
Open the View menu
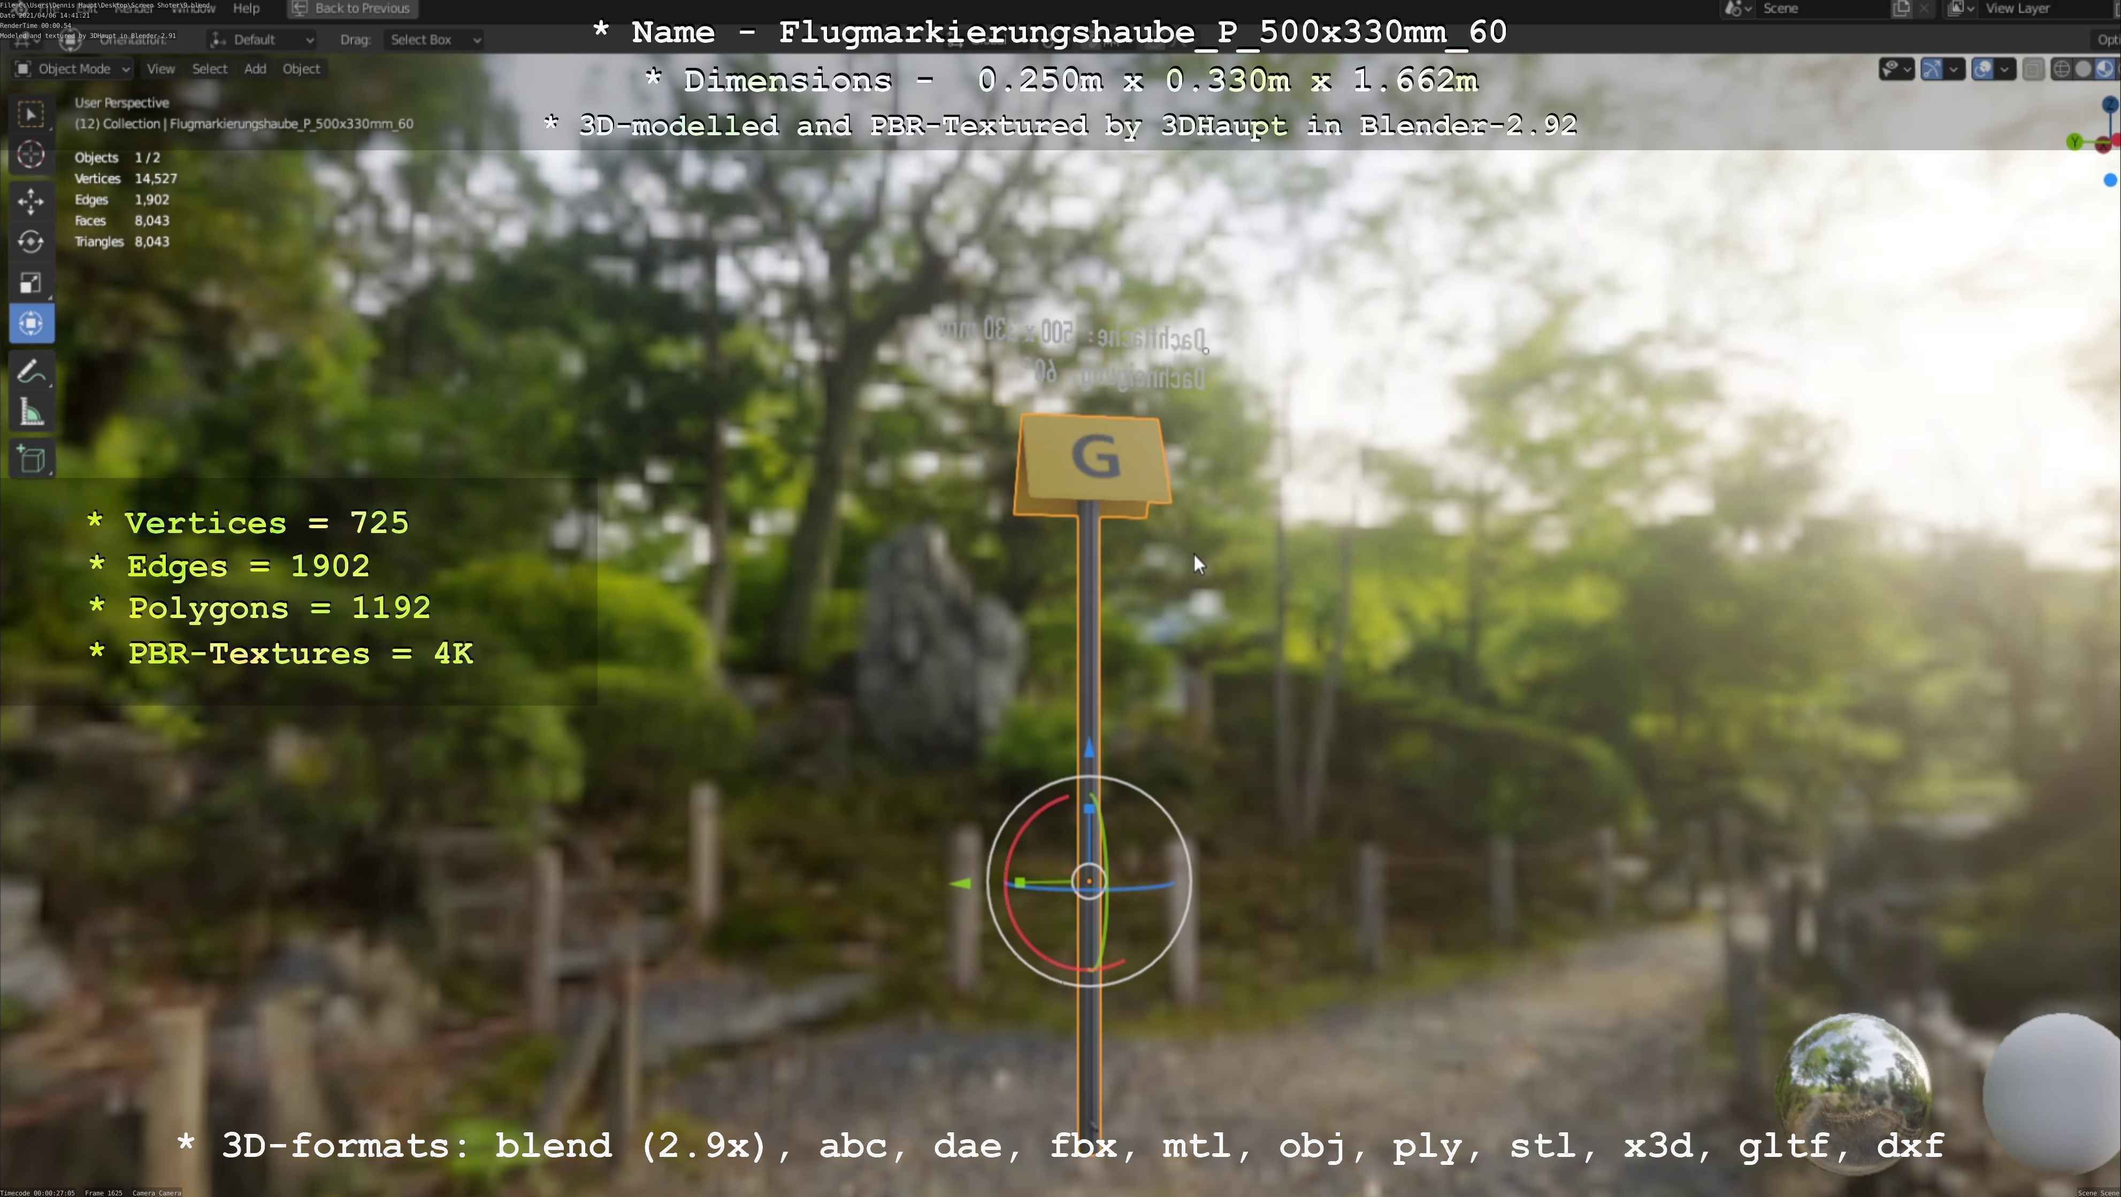160,69
